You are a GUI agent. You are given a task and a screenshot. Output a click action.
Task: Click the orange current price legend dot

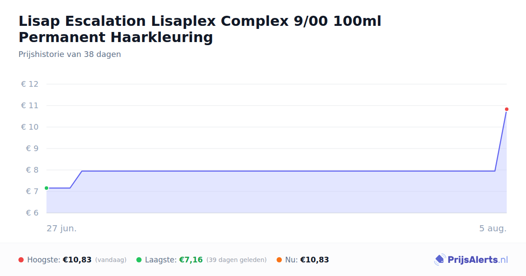(279, 260)
